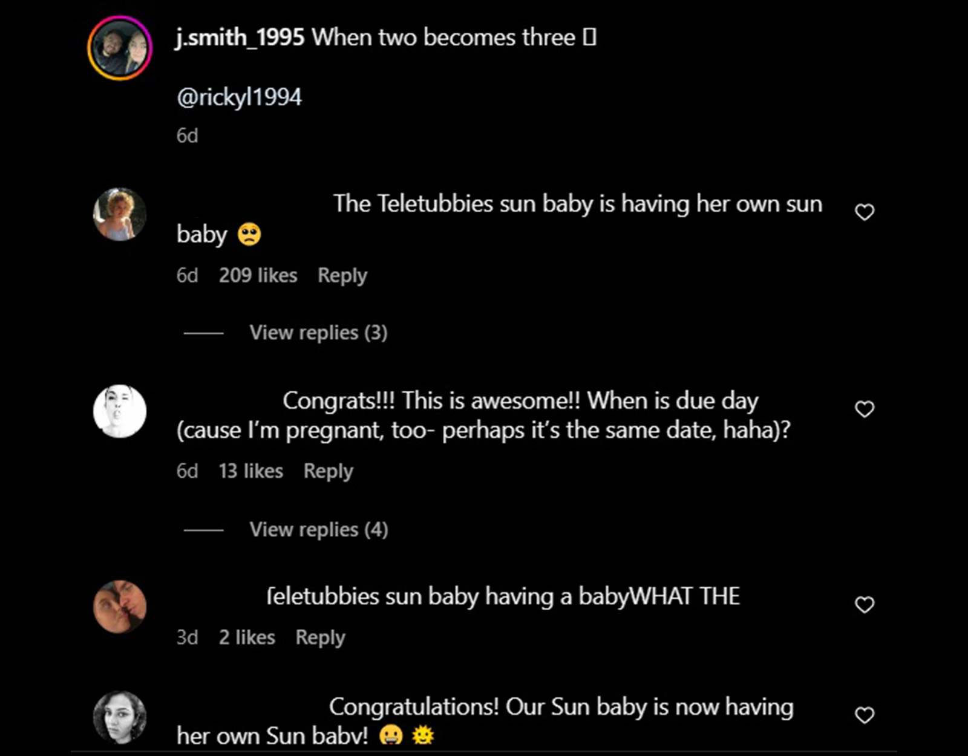
Task: Expand View replies (4) thread
Action: [318, 529]
